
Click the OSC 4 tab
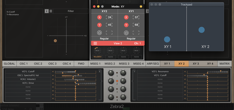[67, 64]
